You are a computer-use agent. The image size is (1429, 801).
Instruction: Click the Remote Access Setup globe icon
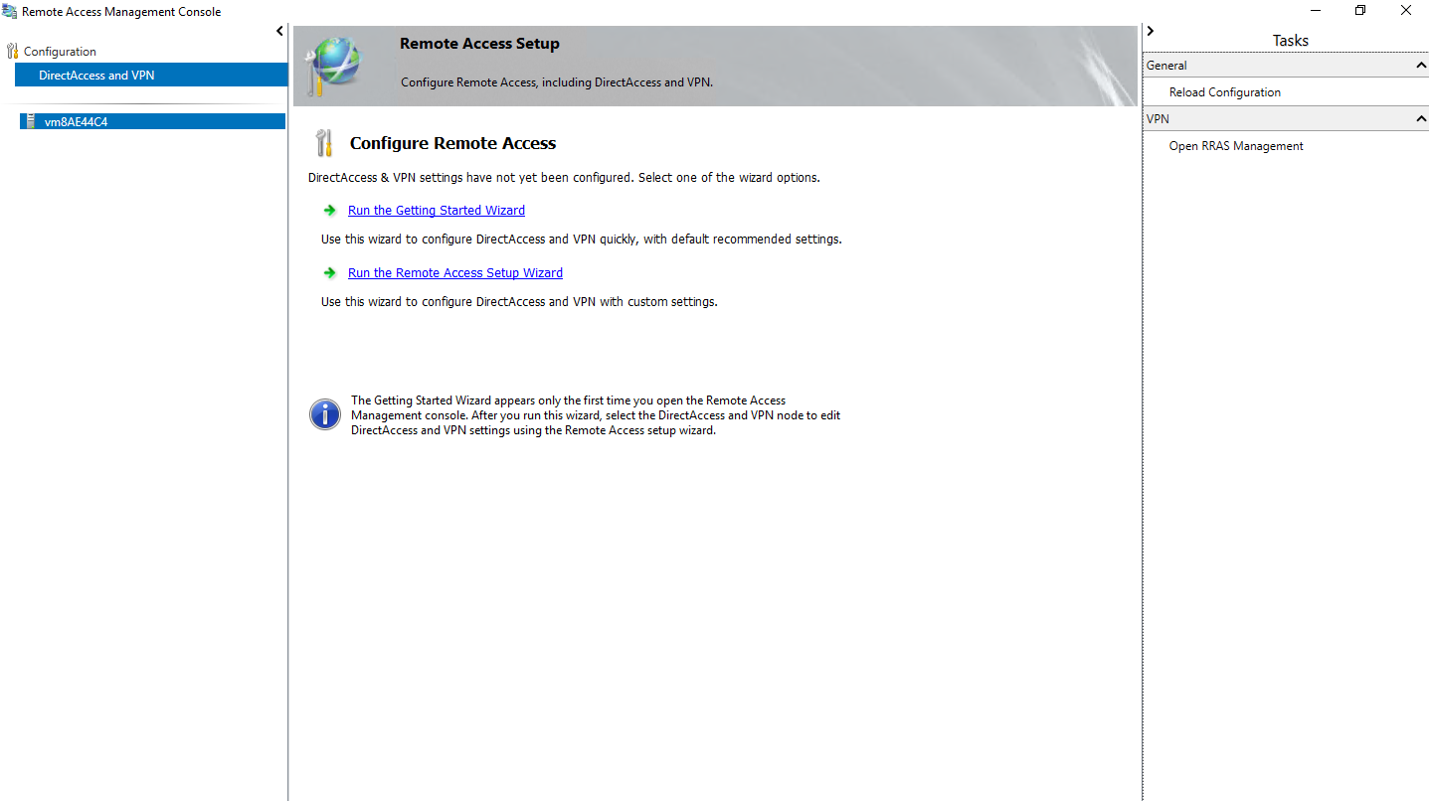(x=338, y=65)
